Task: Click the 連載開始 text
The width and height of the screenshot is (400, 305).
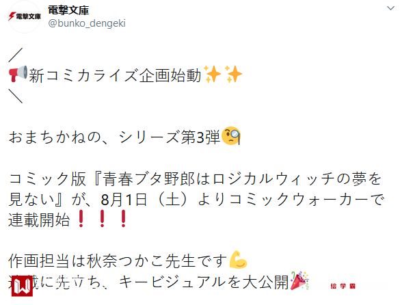Action: 39,220
